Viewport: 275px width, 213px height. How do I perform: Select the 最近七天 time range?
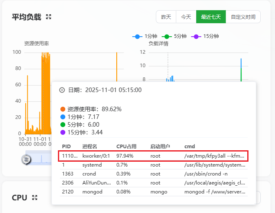point(211,17)
